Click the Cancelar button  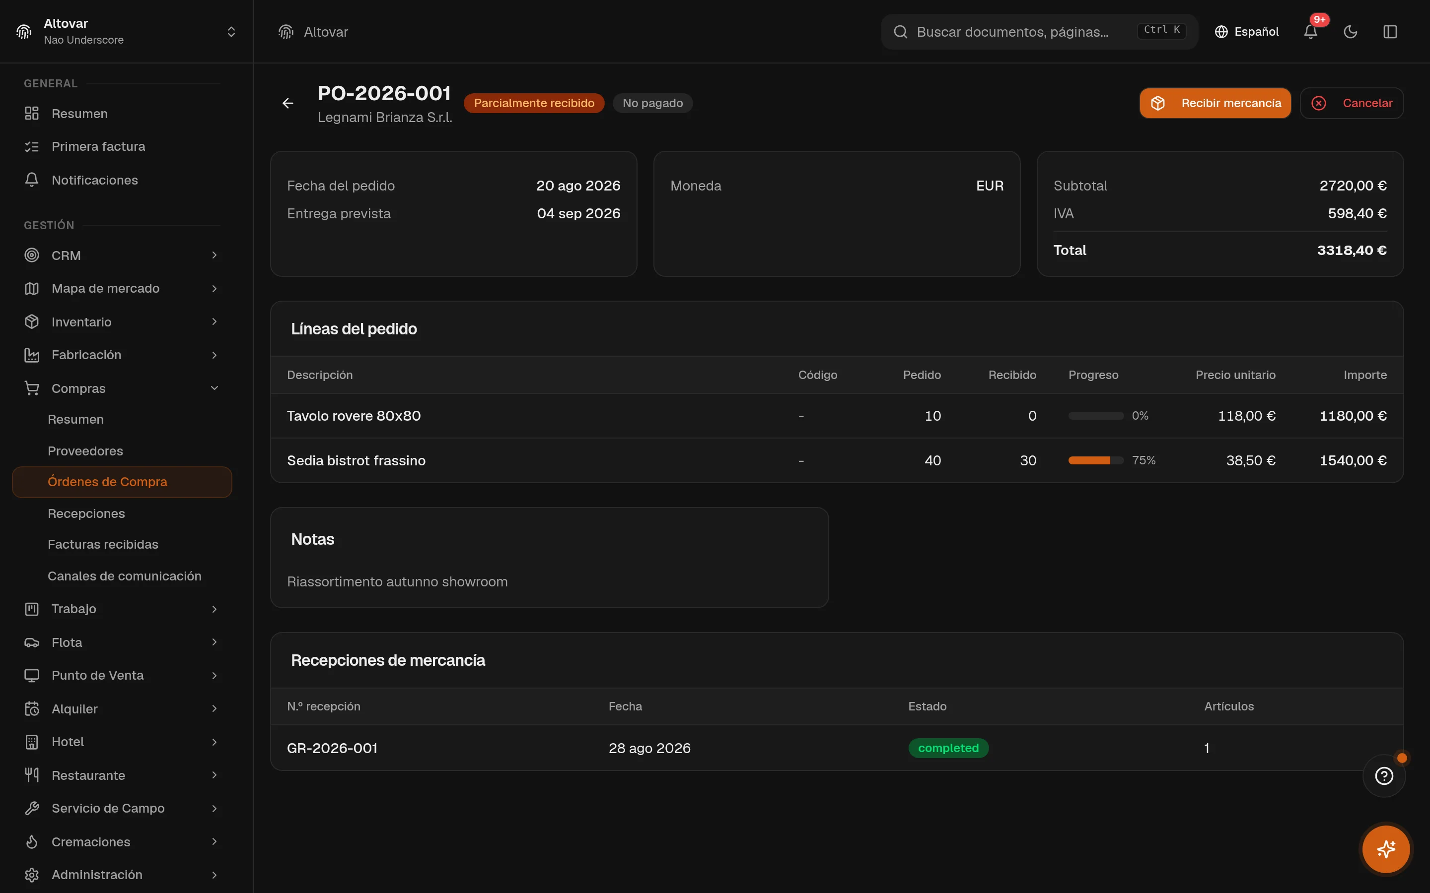[x=1352, y=103]
